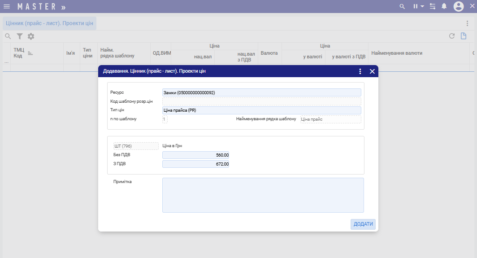Open the user account avatar menu

coord(458,6)
